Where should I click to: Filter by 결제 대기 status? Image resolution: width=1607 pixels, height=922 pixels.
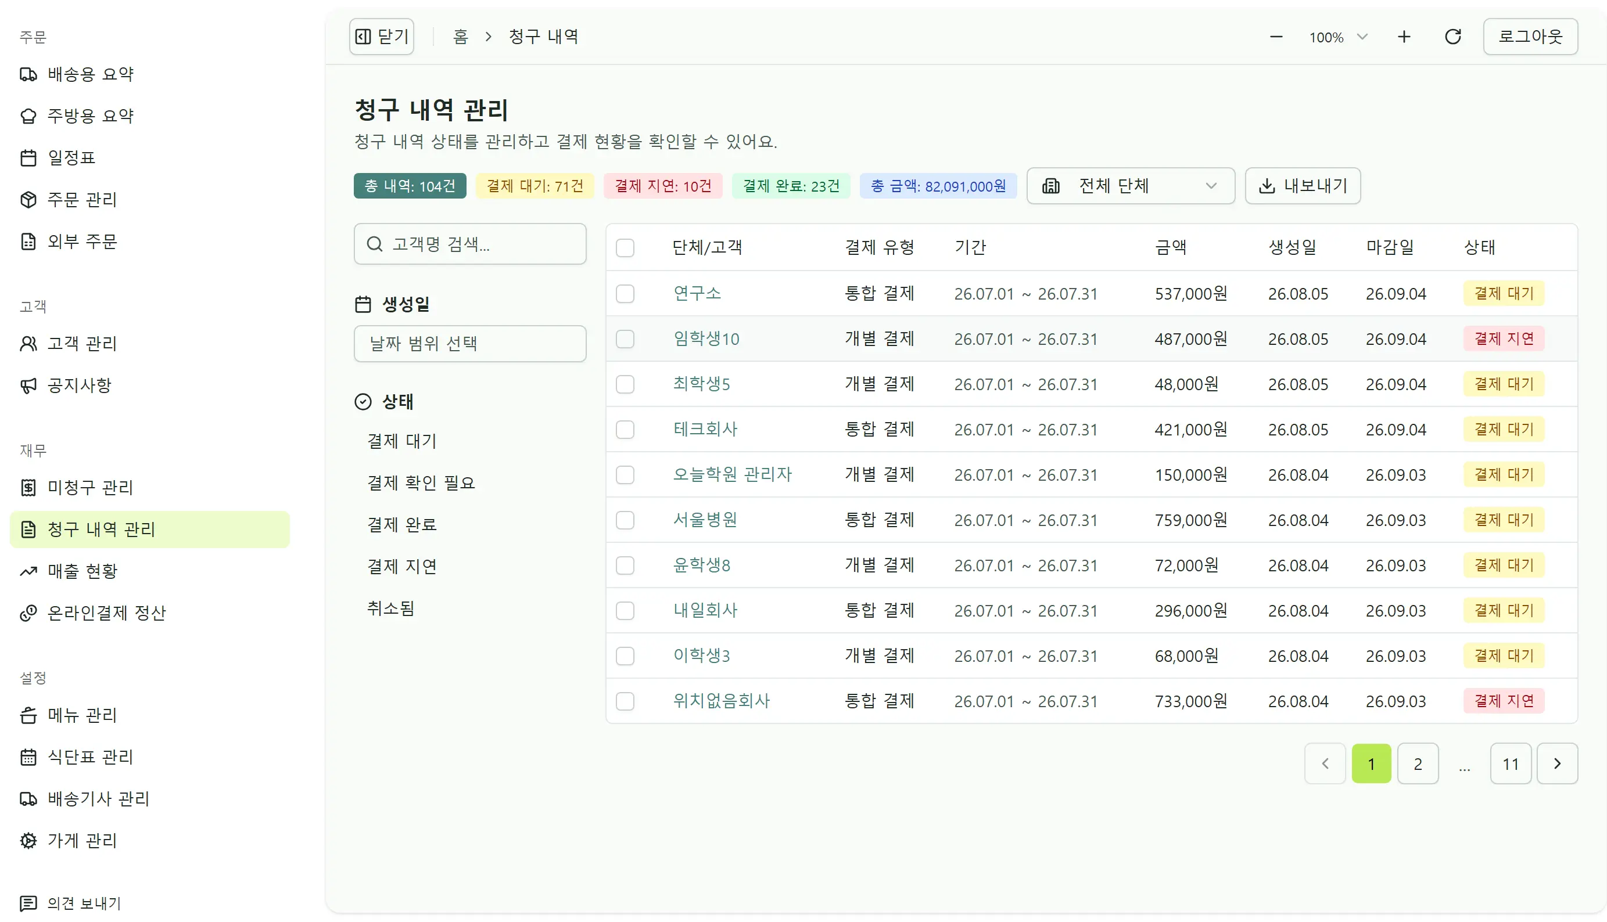tap(402, 441)
